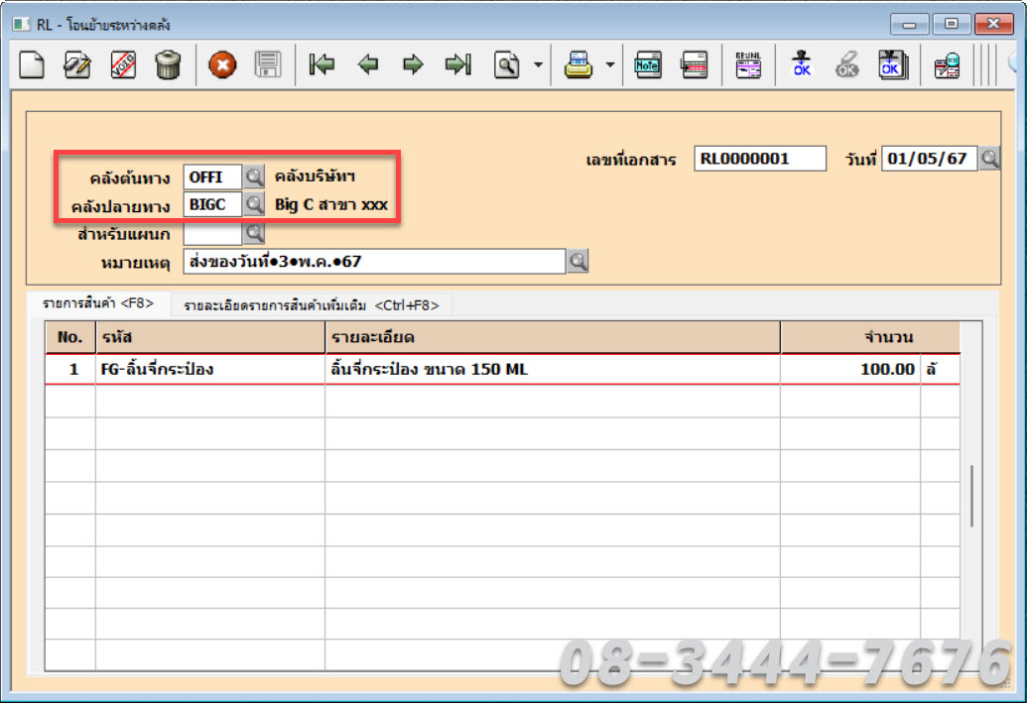Jump to first record arrow

321,64
